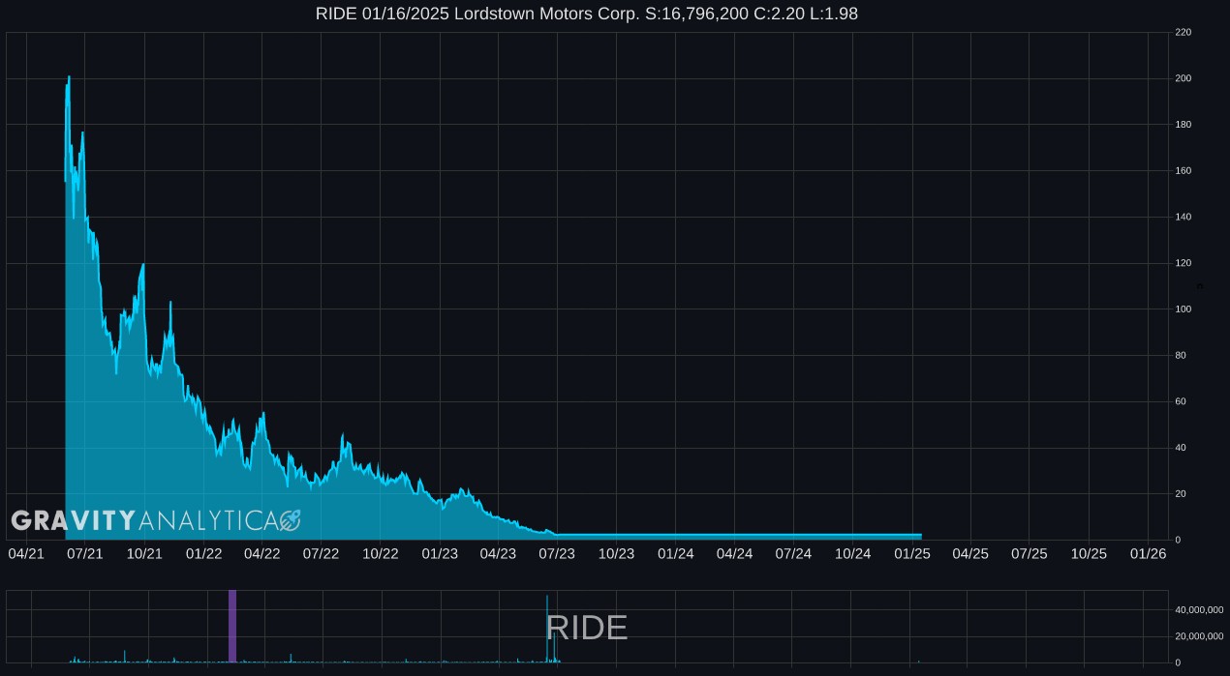Click the 04/23 x-axis date label
The image size is (1230, 676).
pyautogui.click(x=499, y=553)
